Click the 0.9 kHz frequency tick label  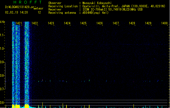click(2, 62)
